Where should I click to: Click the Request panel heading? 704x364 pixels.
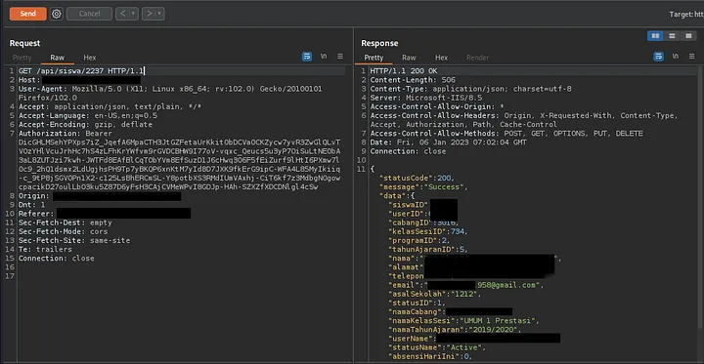24,43
